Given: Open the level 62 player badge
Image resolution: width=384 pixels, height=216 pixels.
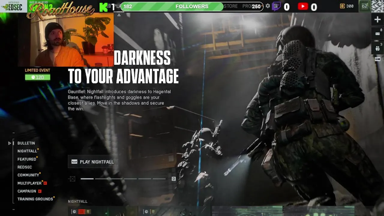Looking at the screenshot, I should click(364, 6).
